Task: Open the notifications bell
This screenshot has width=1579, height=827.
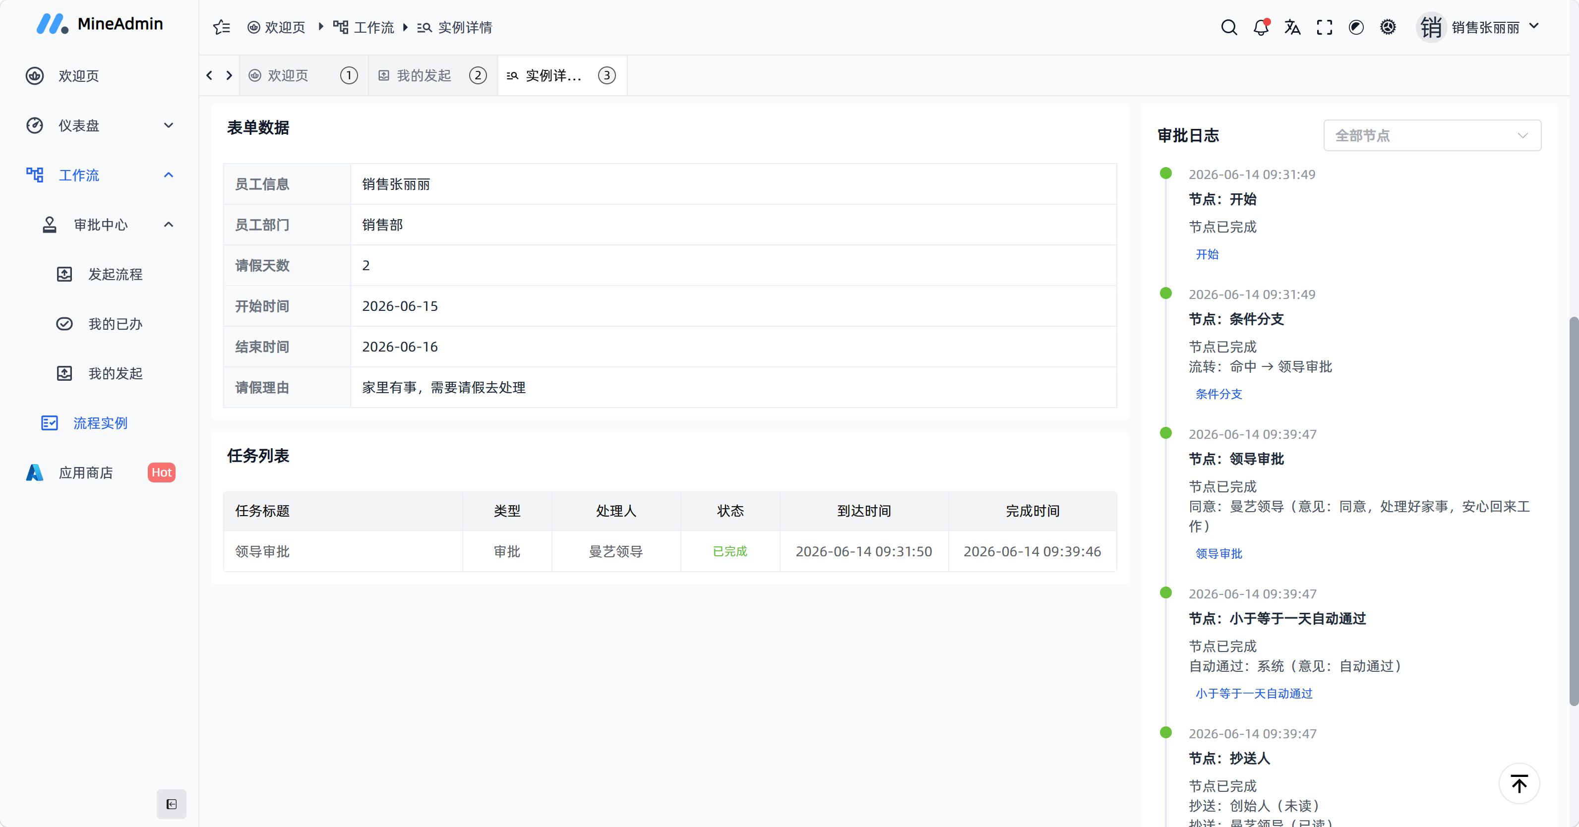Action: 1261,27
